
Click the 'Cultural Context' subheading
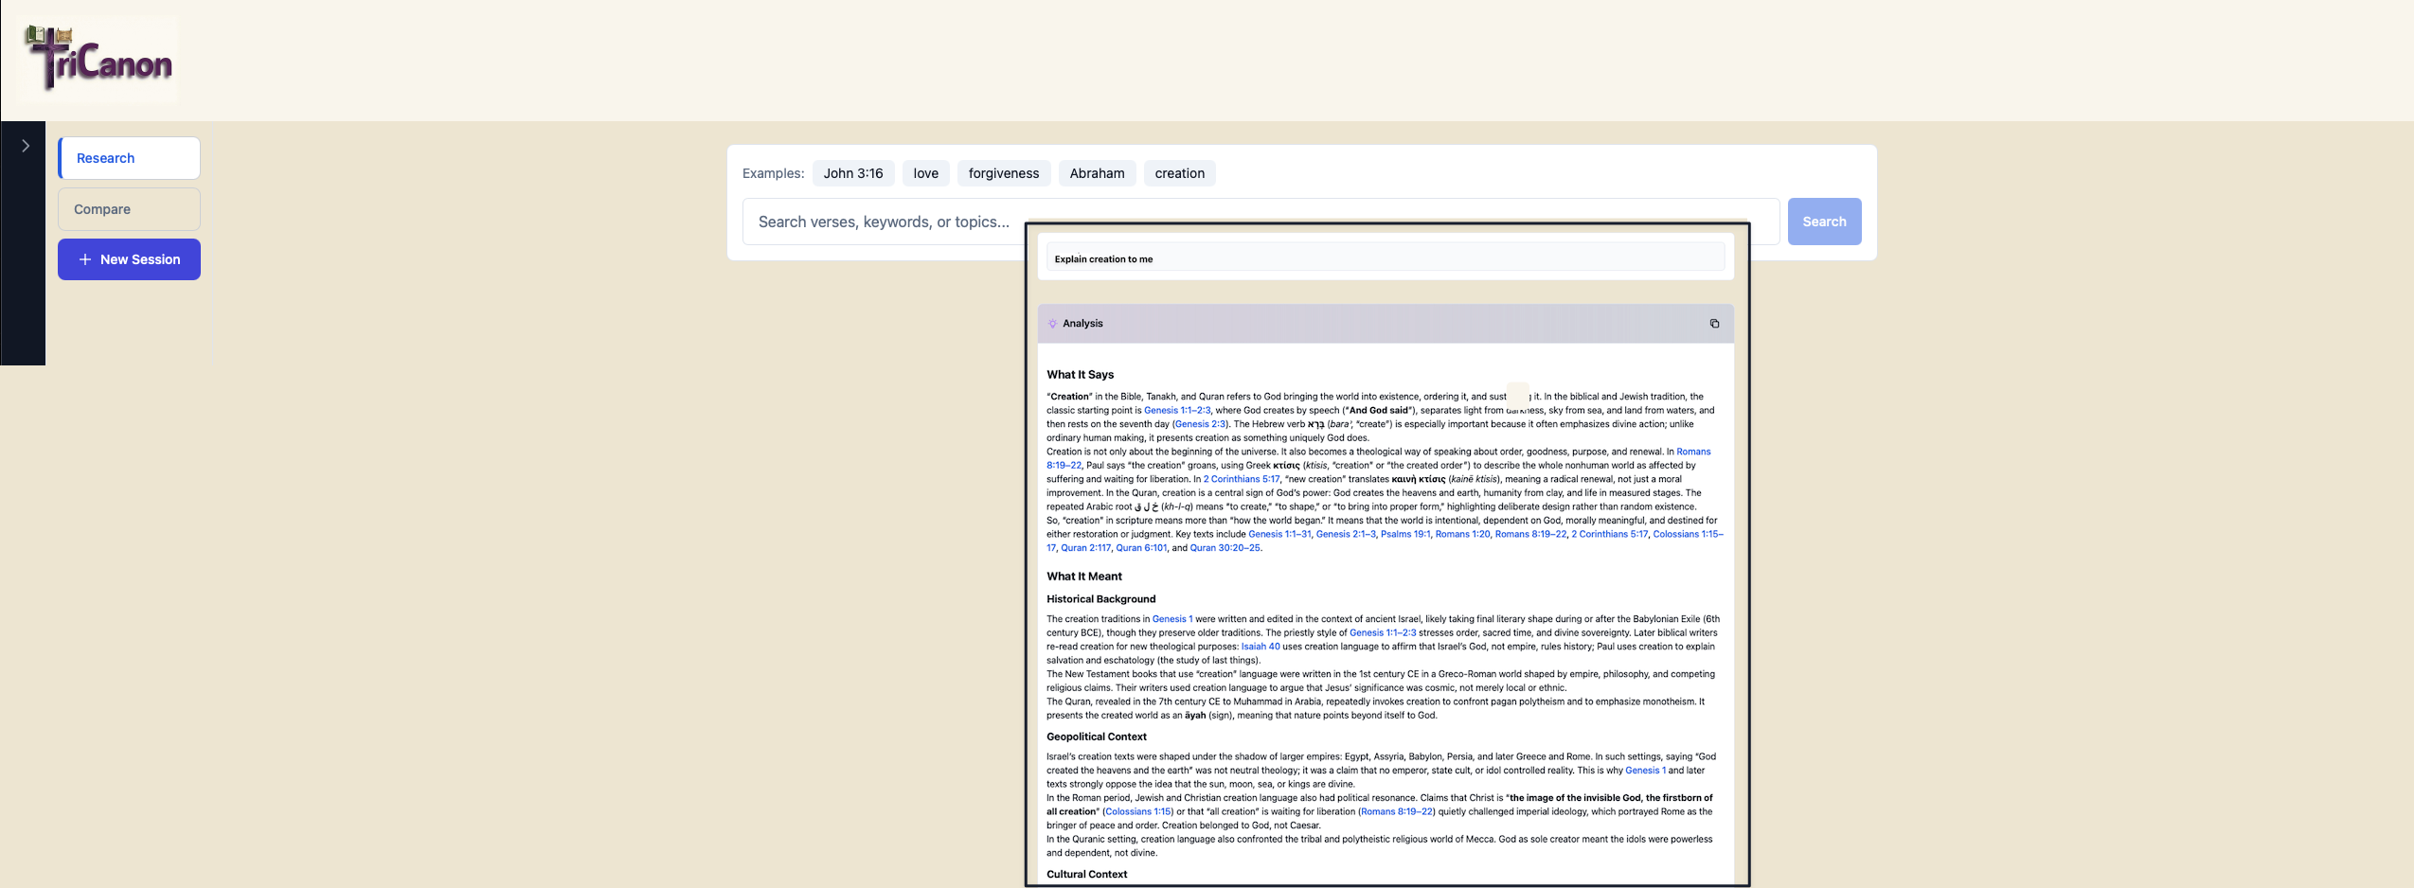coord(1086,875)
